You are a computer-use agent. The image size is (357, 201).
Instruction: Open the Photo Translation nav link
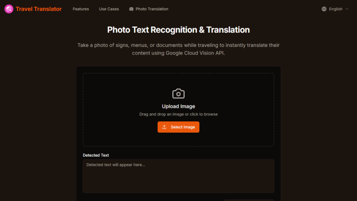click(x=149, y=9)
